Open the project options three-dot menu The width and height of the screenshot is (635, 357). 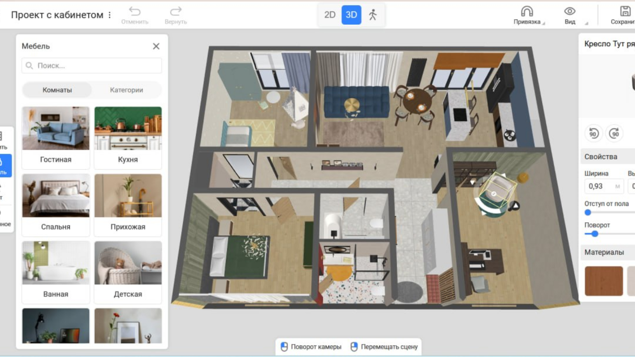click(109, 15)
